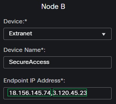The width and height of the screenshot is (116, 104).
Task: Click the green box around the first IP
Action: 29,92
